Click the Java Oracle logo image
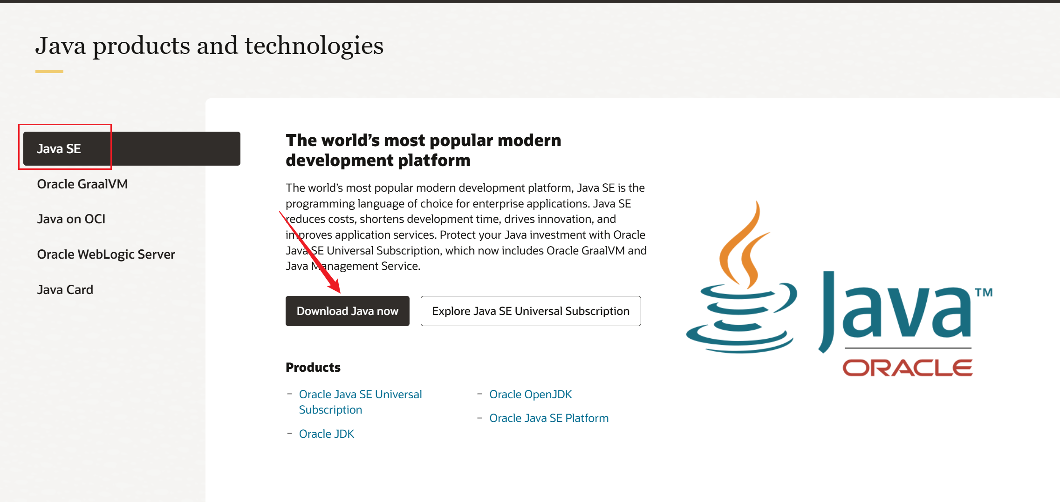This screenshot has height=502, width=1060. (x=839, y=289)
